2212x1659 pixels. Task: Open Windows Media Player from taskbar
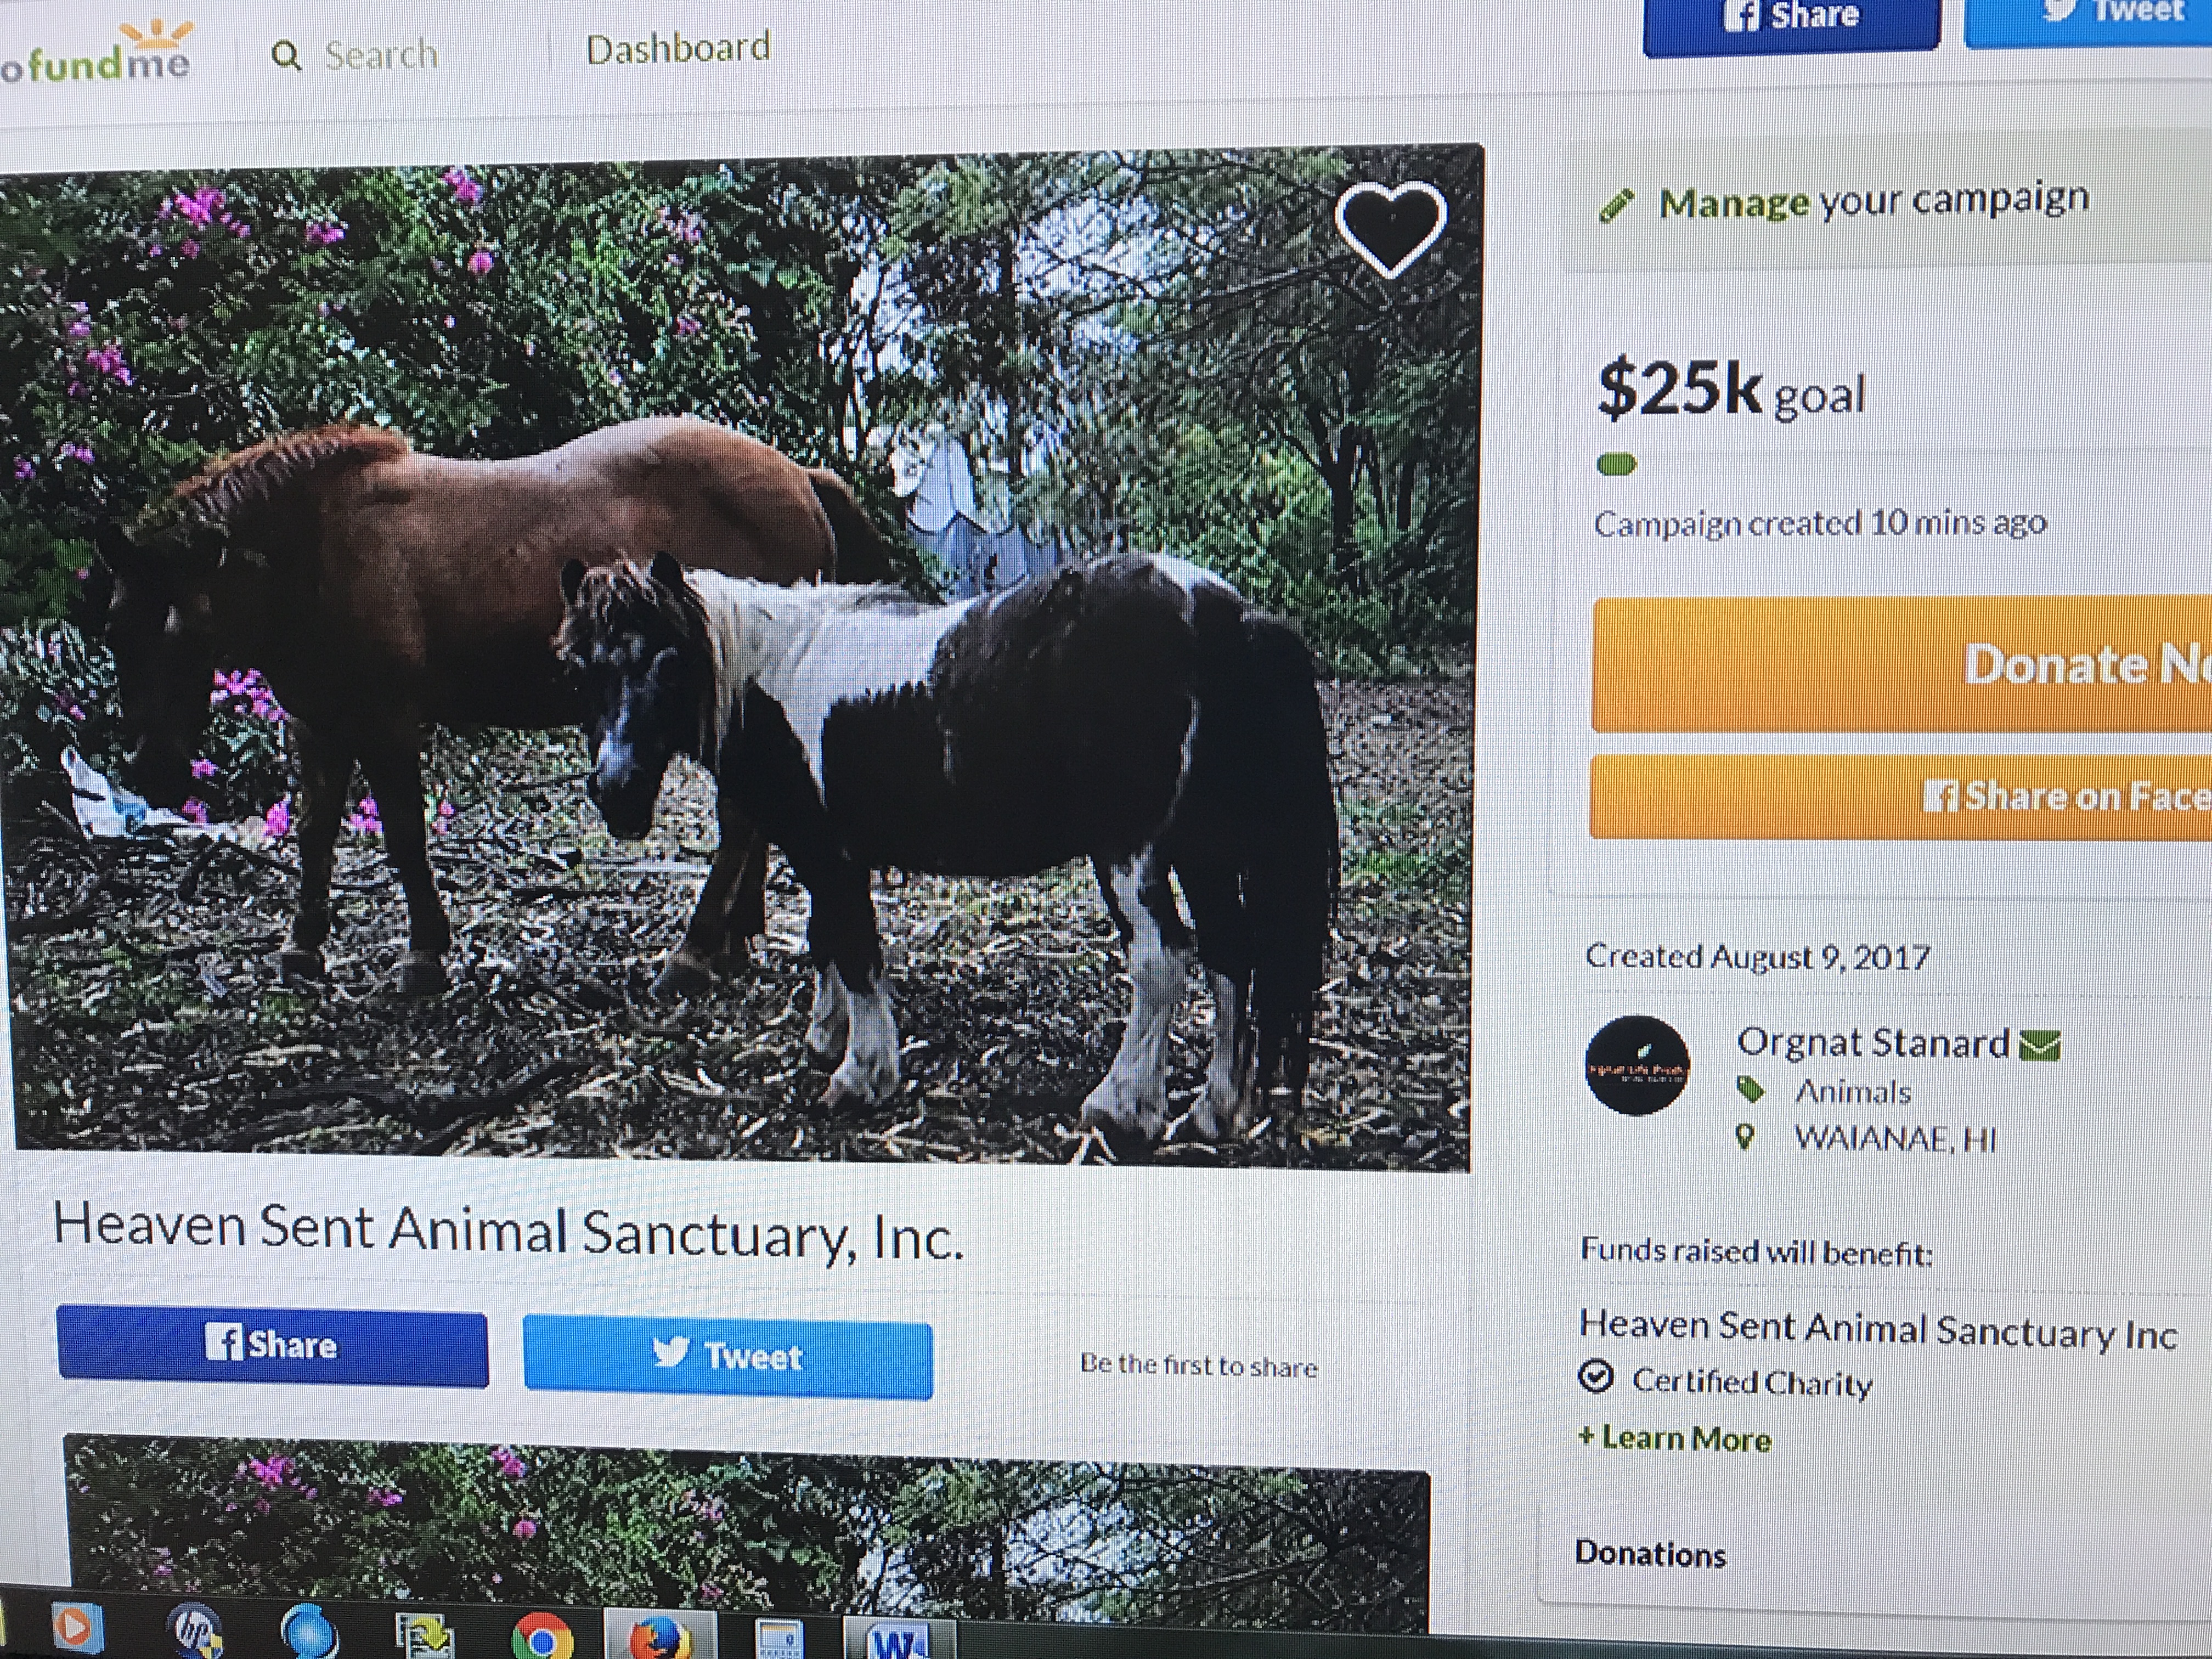point(75,1628)
